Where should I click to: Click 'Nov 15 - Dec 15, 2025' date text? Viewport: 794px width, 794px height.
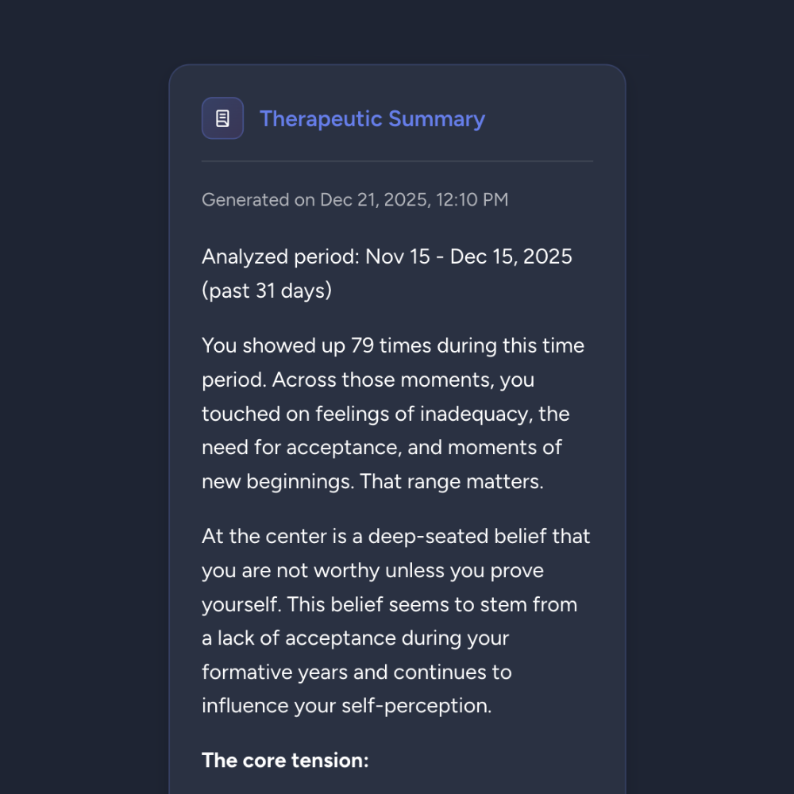point(469,256)
